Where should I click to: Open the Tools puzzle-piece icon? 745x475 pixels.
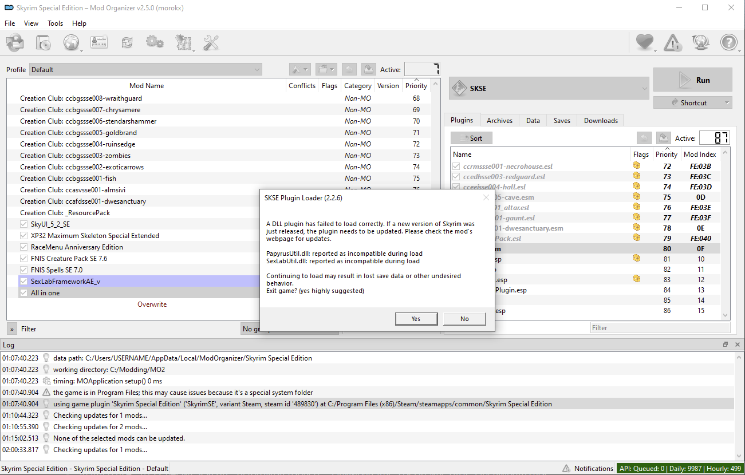tap(183, 42)
